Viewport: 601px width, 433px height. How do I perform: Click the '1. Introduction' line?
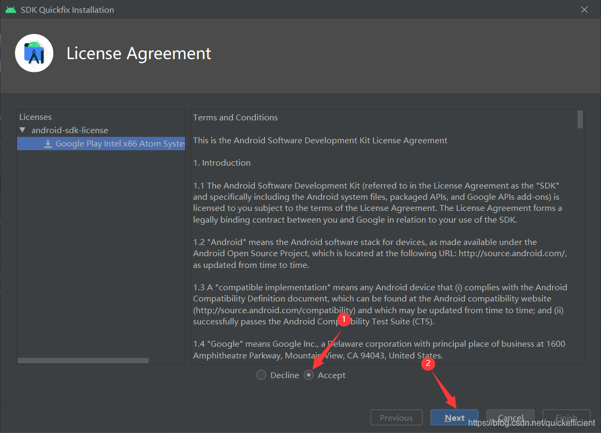(222, 163)
